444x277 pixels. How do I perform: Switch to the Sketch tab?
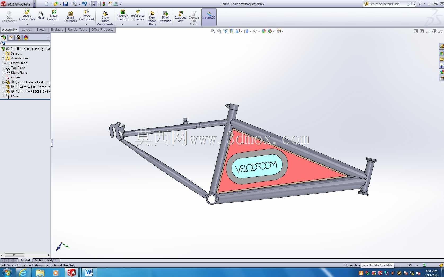(41, 30)
